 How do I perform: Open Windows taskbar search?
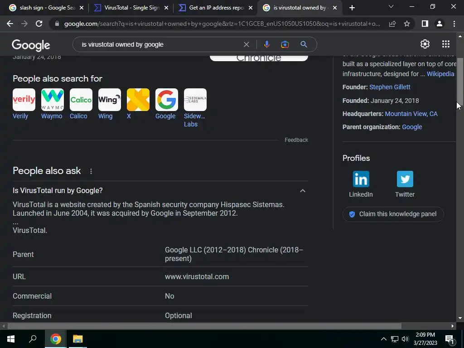point(33,339)
